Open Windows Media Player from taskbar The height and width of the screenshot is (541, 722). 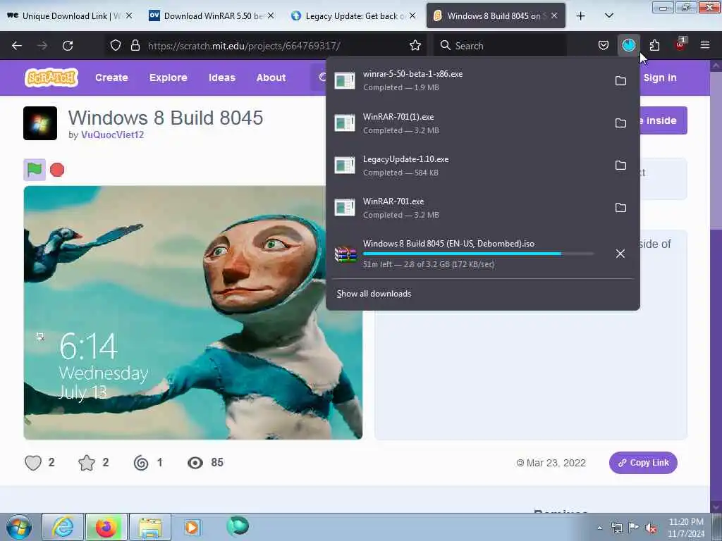(x=192, y=527)
